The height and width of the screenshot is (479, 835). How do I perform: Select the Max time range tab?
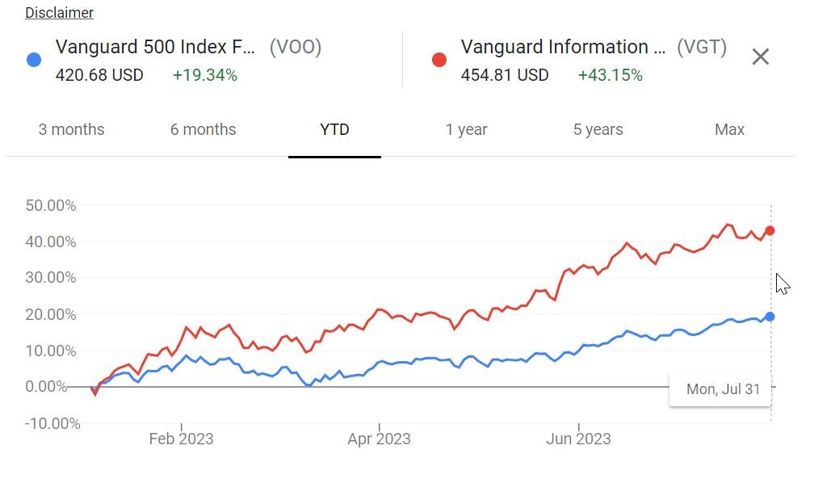tap(729, 129)
